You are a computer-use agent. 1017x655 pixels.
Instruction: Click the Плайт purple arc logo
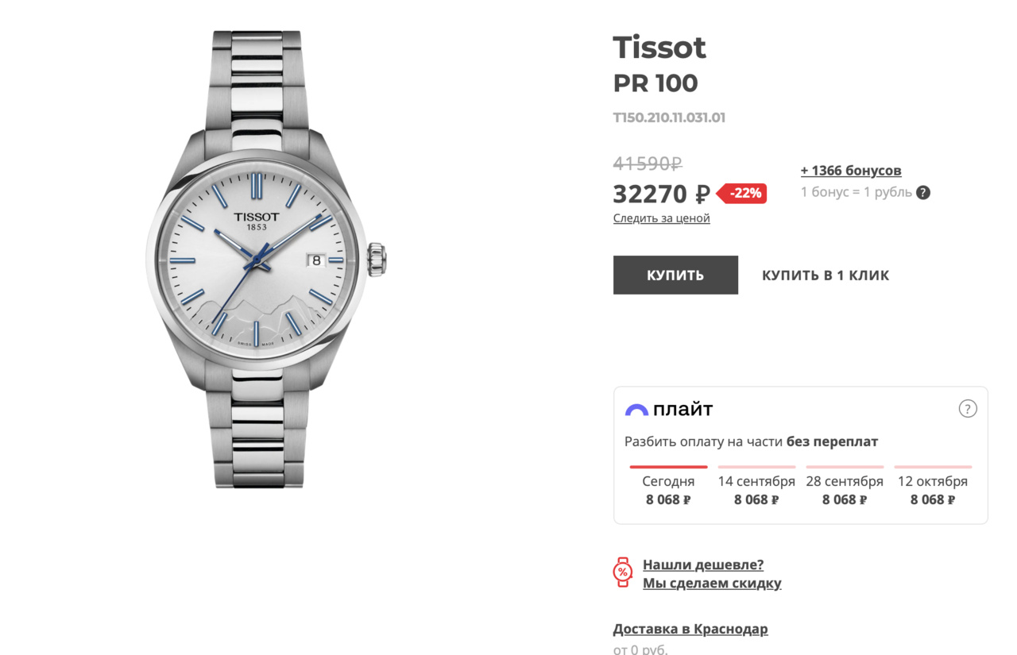point(637,410)
